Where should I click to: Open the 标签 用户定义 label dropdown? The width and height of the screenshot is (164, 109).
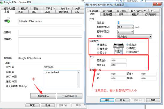point(135,37)
